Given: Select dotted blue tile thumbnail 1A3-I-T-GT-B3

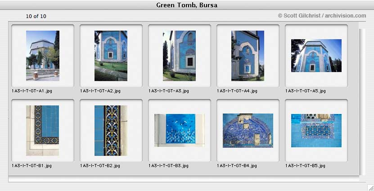Looking at the screenshot, I should (180, 130).
